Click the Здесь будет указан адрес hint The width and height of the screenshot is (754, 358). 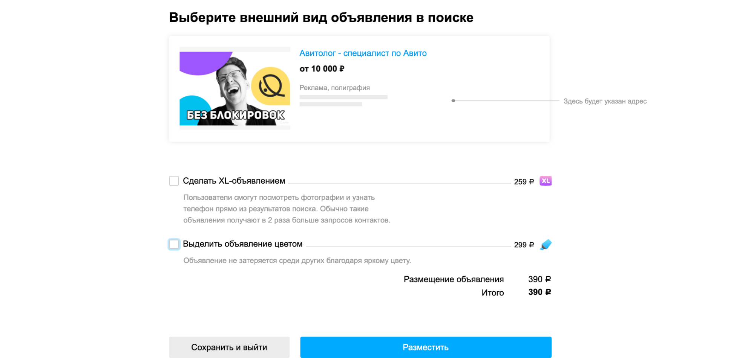point(605,101)
